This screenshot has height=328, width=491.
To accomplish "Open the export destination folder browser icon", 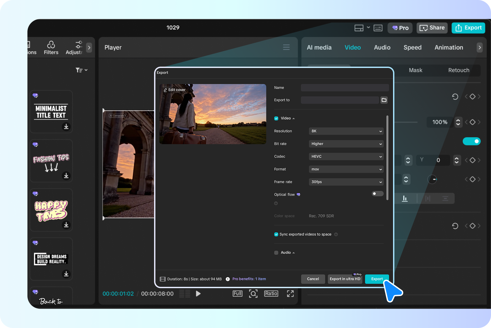I will click(x=384, y=100).
